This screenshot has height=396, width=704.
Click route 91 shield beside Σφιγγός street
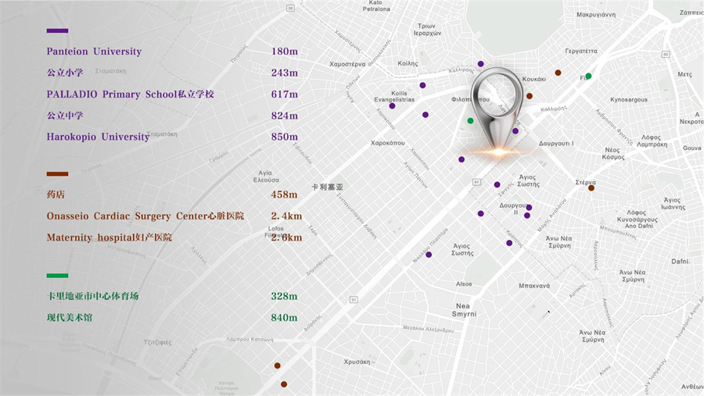pos(476,182)
